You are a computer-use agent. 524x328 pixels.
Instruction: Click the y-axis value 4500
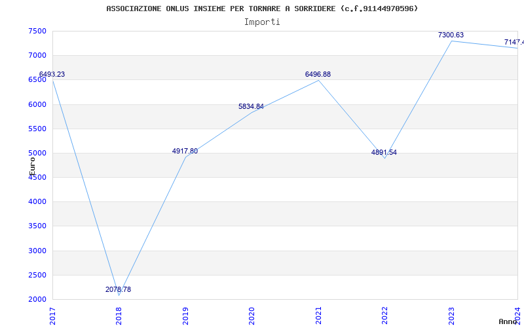(37, 178)
